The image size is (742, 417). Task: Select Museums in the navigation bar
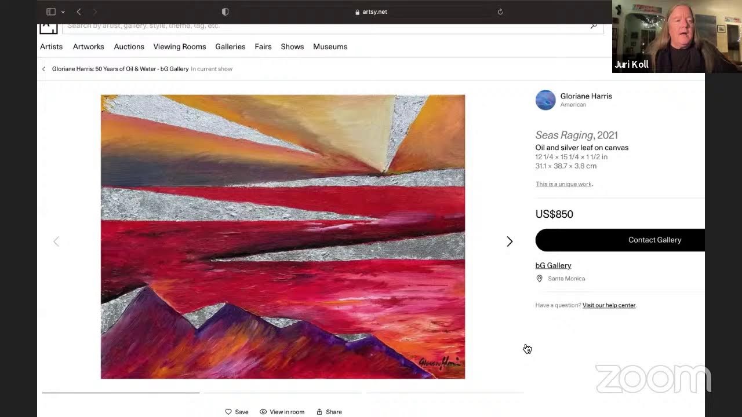coord(330,47)
